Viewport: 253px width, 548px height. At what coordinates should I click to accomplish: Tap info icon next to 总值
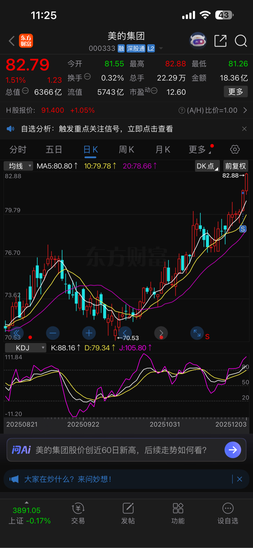tap(25, 91)
